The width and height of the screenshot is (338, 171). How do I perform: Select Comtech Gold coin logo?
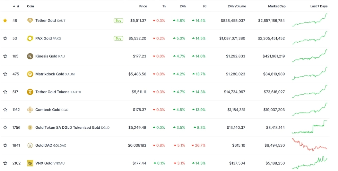coord(30,110)
